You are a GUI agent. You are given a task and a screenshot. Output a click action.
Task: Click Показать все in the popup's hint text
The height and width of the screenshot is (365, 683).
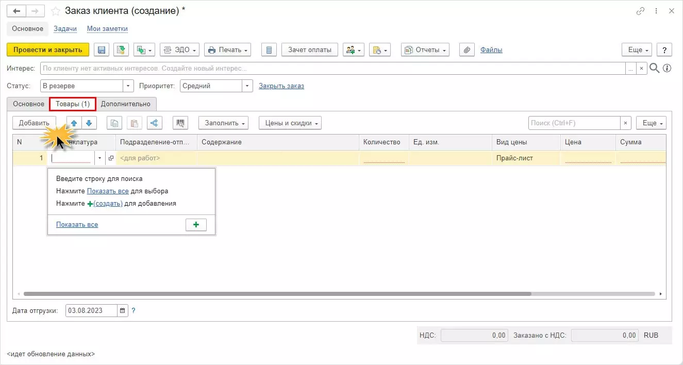click(108, 191)
